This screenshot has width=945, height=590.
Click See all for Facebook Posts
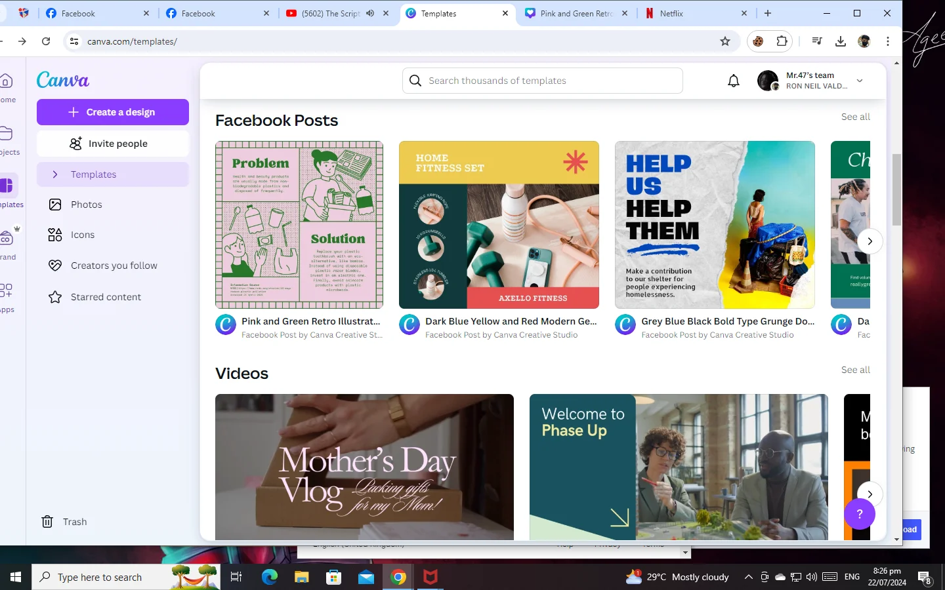pyautogui.click(x=856, y=117)
